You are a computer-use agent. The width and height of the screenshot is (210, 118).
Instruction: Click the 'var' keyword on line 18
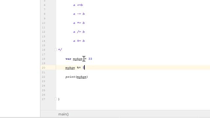(68, 59)
